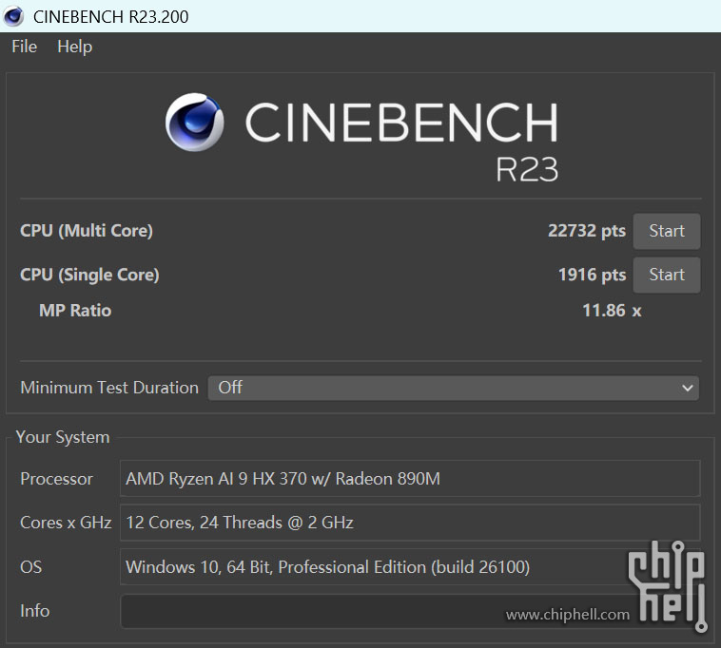Screen dimensions: 721x648
Task: Click the Processor field showing AMD Ryzen
Action: tap(410, 479)
